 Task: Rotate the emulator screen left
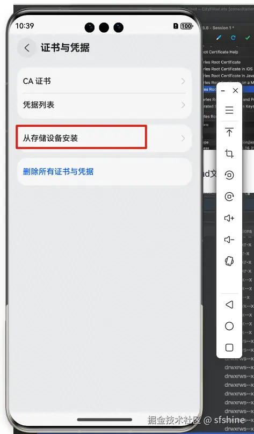pos(229,175)
